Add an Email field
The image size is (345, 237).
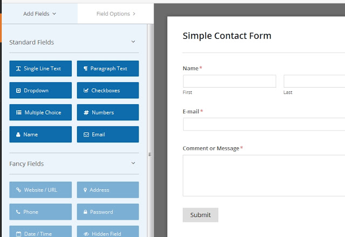pyautogui.click(x=108, y=134)
